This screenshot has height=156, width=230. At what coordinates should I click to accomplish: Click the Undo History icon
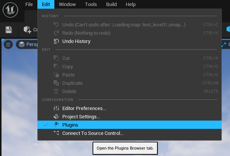tap(56, 41)
